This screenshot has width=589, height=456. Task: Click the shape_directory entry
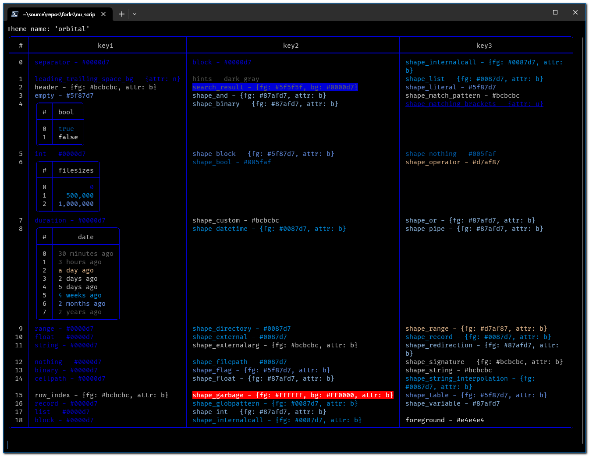241,329
